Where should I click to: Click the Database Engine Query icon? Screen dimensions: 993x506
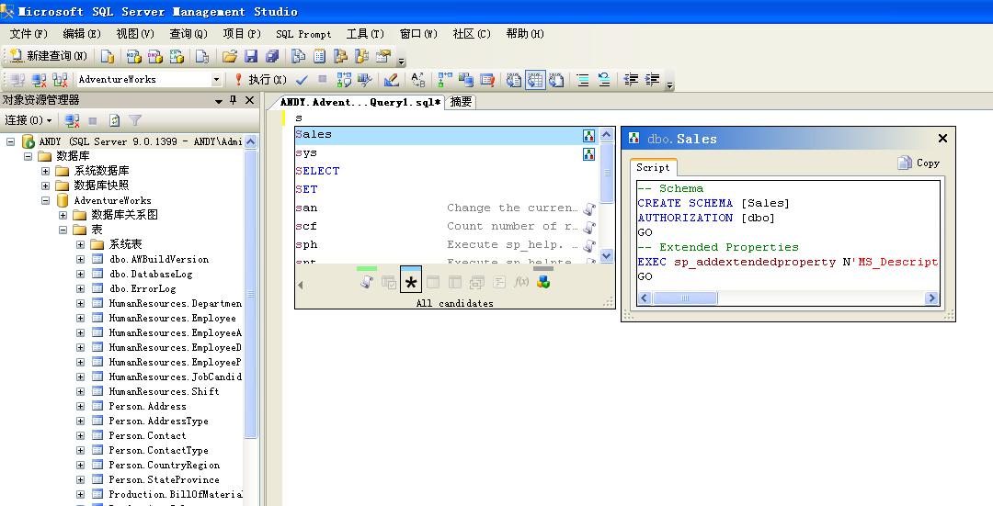pyautogui.click(x=108, y=56)
